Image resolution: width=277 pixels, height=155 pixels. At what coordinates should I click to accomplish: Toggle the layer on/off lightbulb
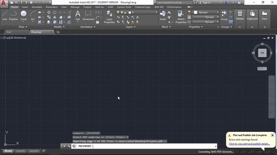coord(118,12)
